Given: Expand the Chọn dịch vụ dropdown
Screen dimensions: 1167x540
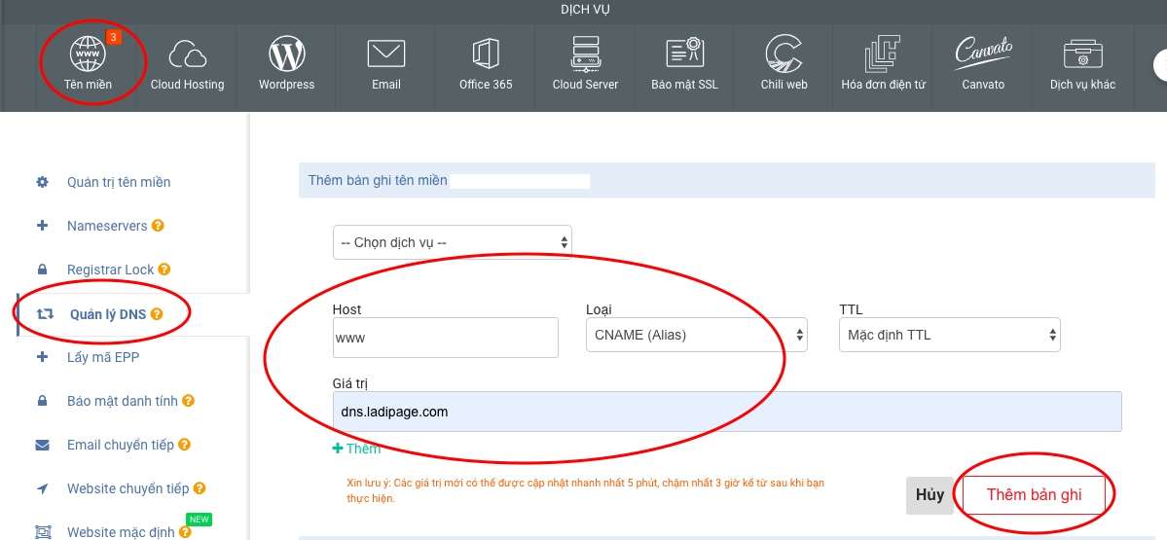Looking at the screenshot, I should (x=452, y=242).
